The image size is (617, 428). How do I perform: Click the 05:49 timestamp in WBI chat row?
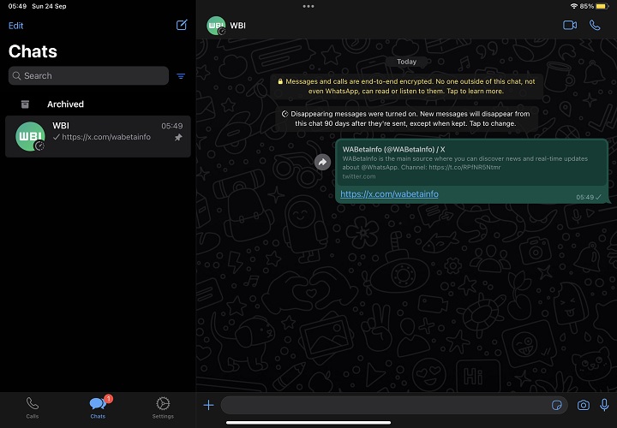coord(172,126)
